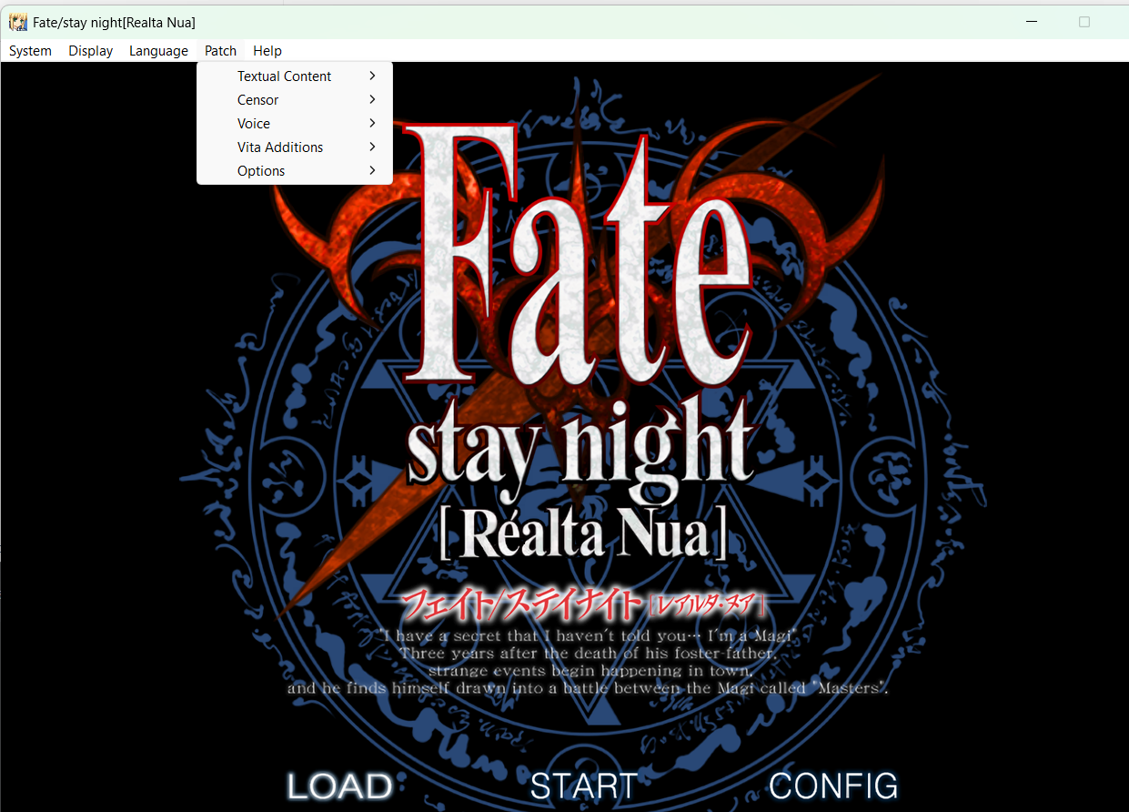Open the Vita Additions submenu
Screen dimensions: 1129x812
pyautogui.click(x=295, y=147)
